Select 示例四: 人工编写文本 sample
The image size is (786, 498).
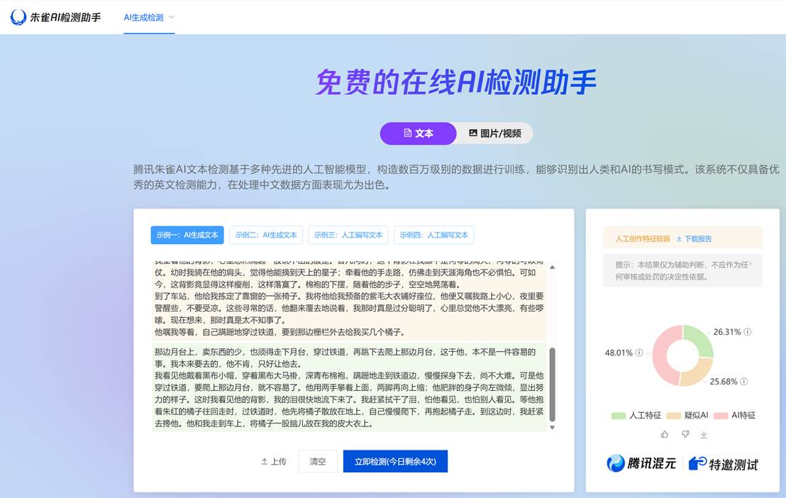pyautogui.click(x=433, y=235)
